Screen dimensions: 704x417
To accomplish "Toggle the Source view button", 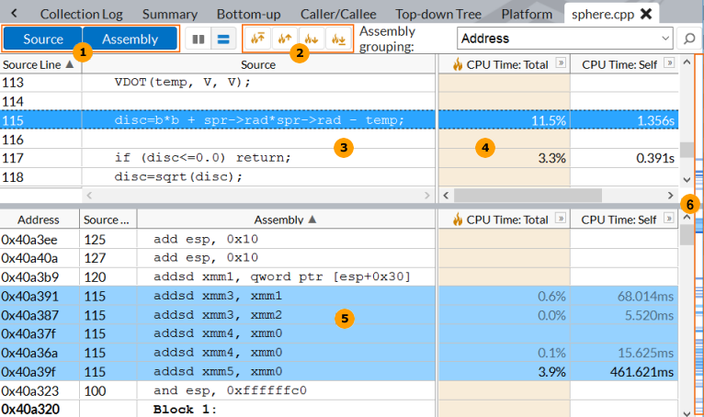I will 43,39.
